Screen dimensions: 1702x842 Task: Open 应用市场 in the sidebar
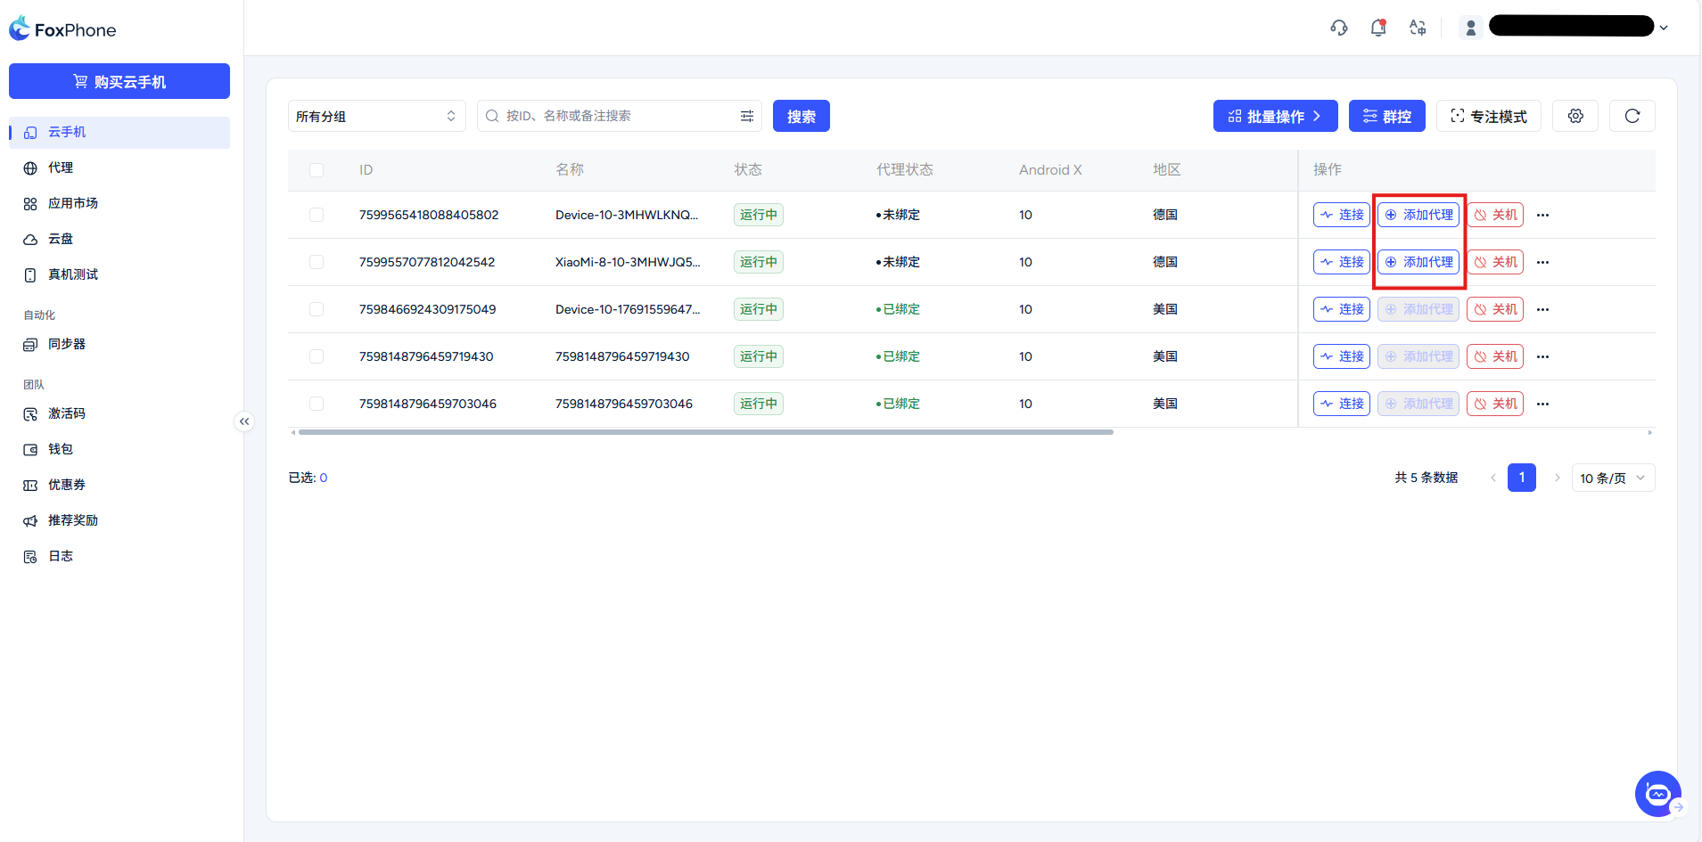pos(73,203)
